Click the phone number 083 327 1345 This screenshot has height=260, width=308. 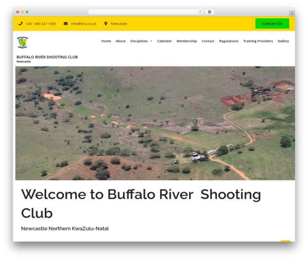(x=45, y=24)
